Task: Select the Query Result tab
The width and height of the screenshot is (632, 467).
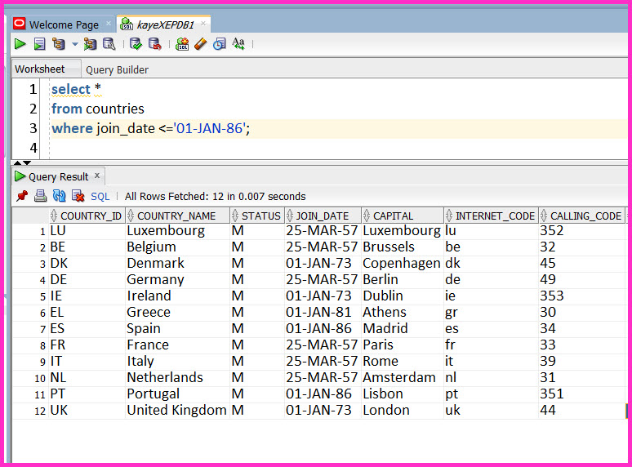Action: (58, 176)
